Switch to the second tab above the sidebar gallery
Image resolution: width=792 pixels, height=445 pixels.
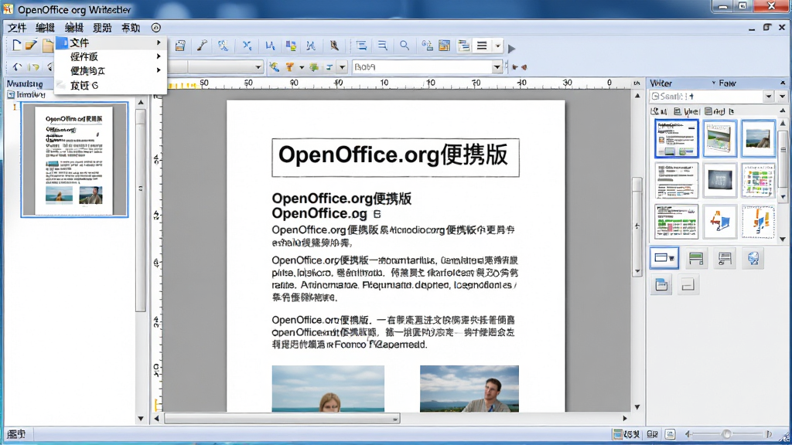(x=687, y=111)
